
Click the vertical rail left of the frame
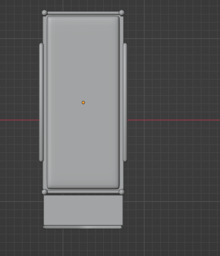[x=41, y=103]
